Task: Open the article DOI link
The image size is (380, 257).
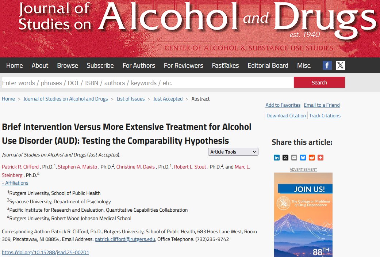Action: point(45,252)
